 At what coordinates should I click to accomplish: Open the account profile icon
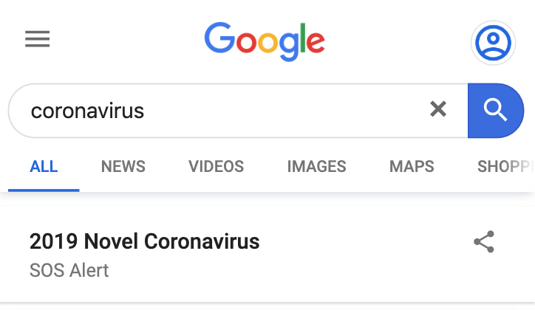(493, 43)
